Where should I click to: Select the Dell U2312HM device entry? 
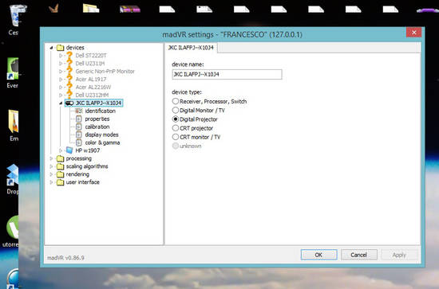92,96
